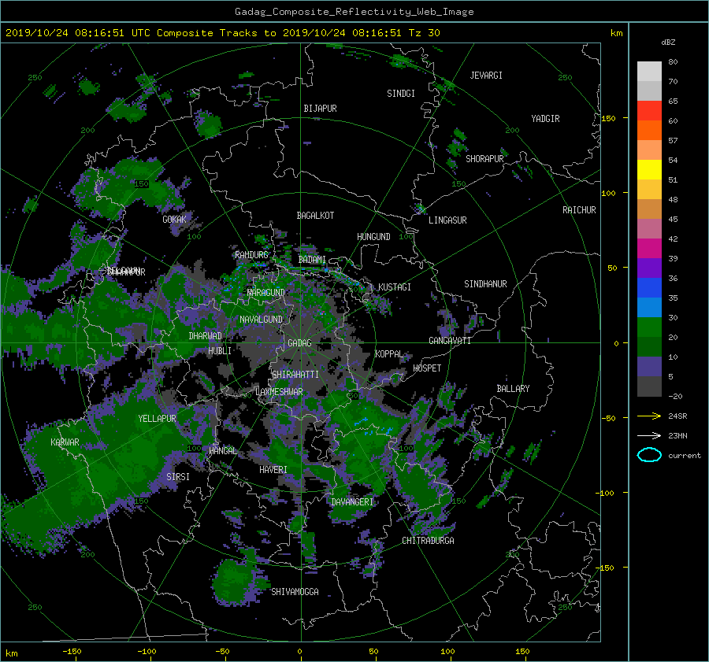Select the HANGAL label
709x662 pixels.
click(x=222, y=451)
